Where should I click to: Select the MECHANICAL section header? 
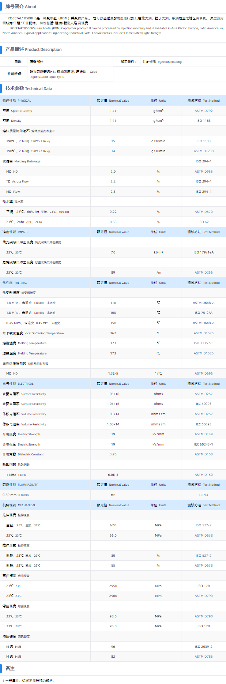pyautogui.click(x=19, y=505)
